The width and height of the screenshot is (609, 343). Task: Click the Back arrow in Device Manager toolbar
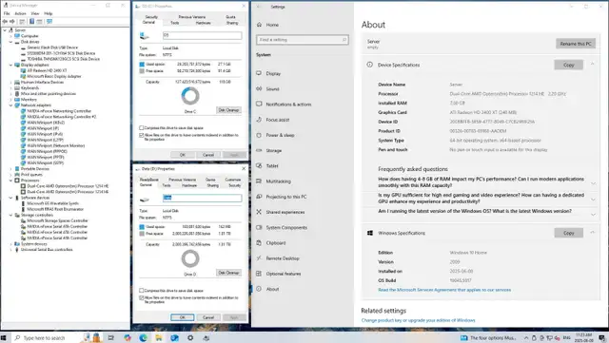[x=5, y=21]
